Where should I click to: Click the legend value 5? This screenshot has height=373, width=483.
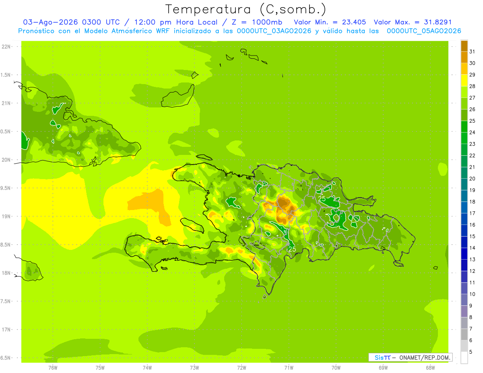coord(471,352)
